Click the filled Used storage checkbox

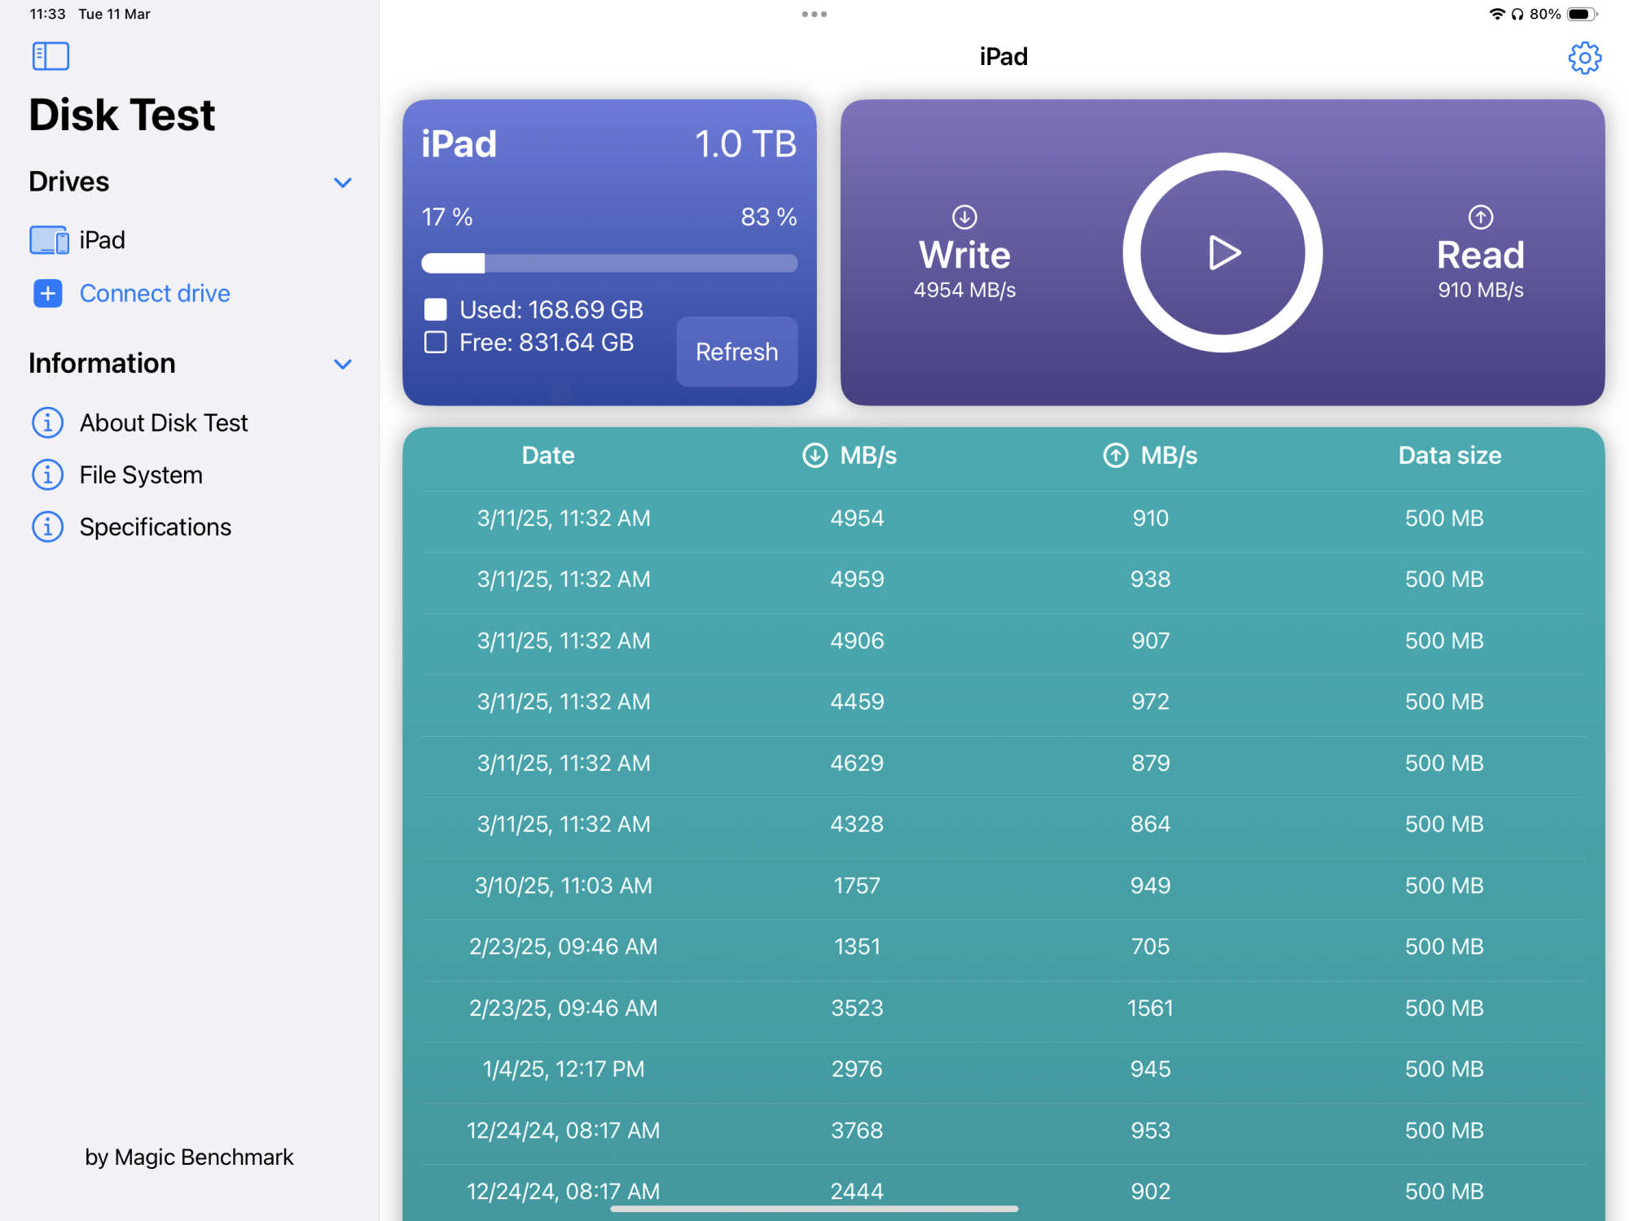click(x=436, y=309)
